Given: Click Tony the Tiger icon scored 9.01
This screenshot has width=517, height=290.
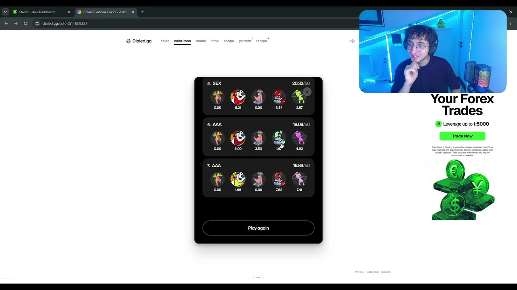Looking at the screenshot, I should 238,97.
